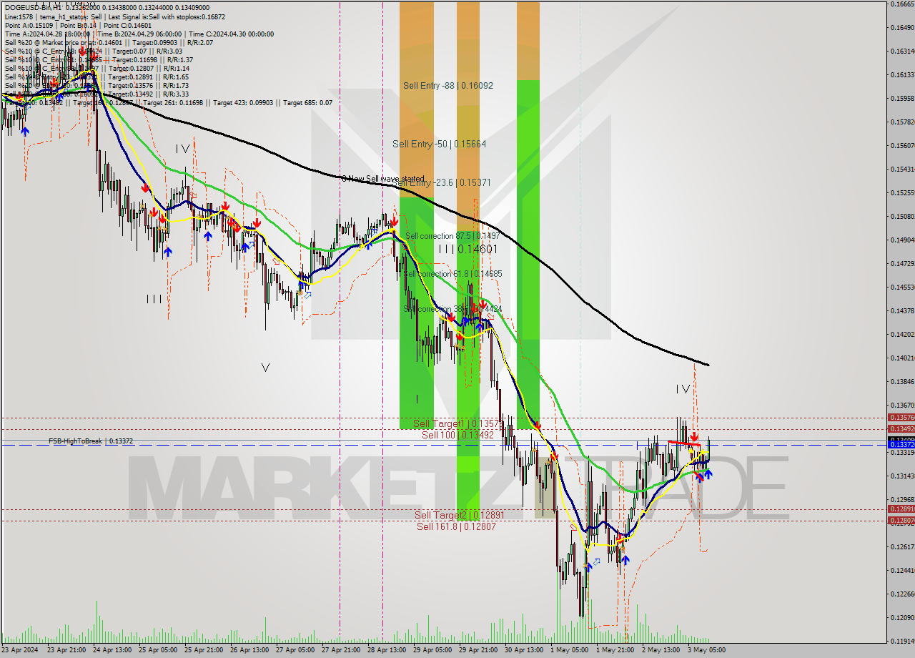
Task: Click the '3 May 05:00' time axis label
Action: pyautogui.click(x=707, y=650)
